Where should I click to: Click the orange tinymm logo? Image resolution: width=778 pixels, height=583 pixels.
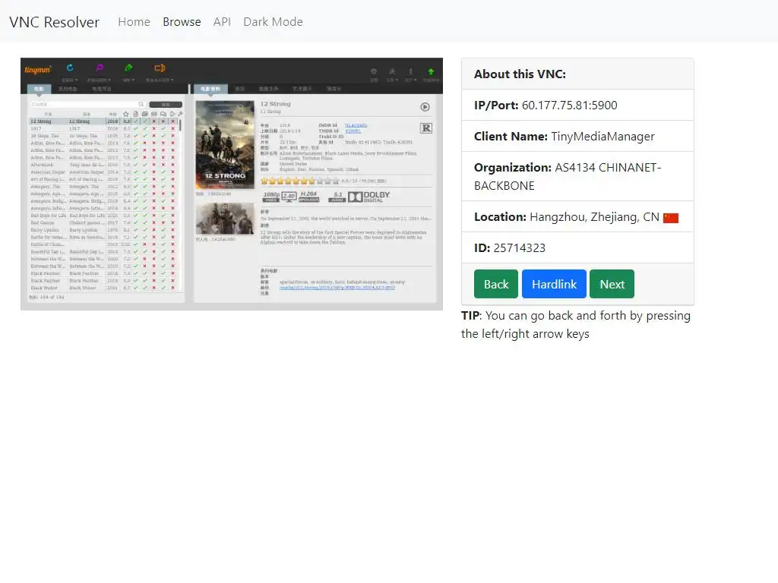pos(38,70)
